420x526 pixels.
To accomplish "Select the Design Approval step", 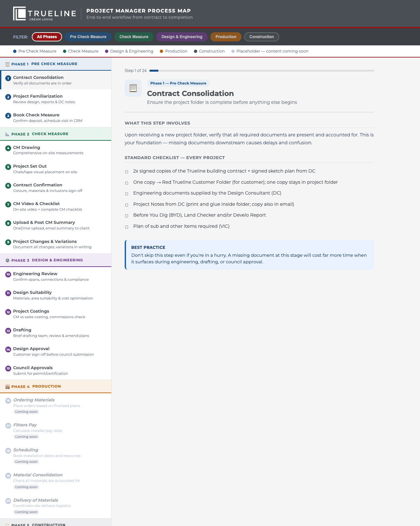I will coord(55,351).
